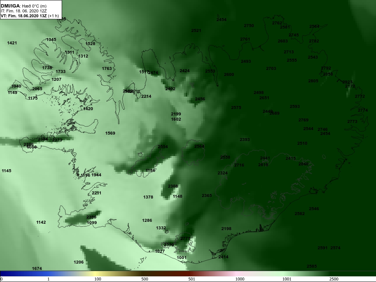
Task: Click the 2402 map value
Action: point(170,89)
